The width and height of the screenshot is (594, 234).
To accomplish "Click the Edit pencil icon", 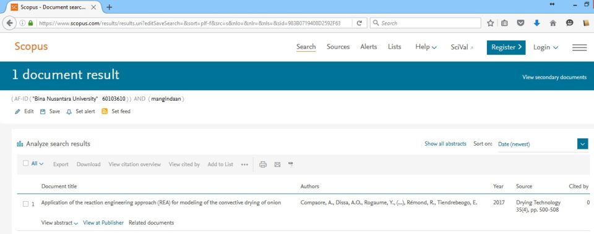I will pos(17,112).
